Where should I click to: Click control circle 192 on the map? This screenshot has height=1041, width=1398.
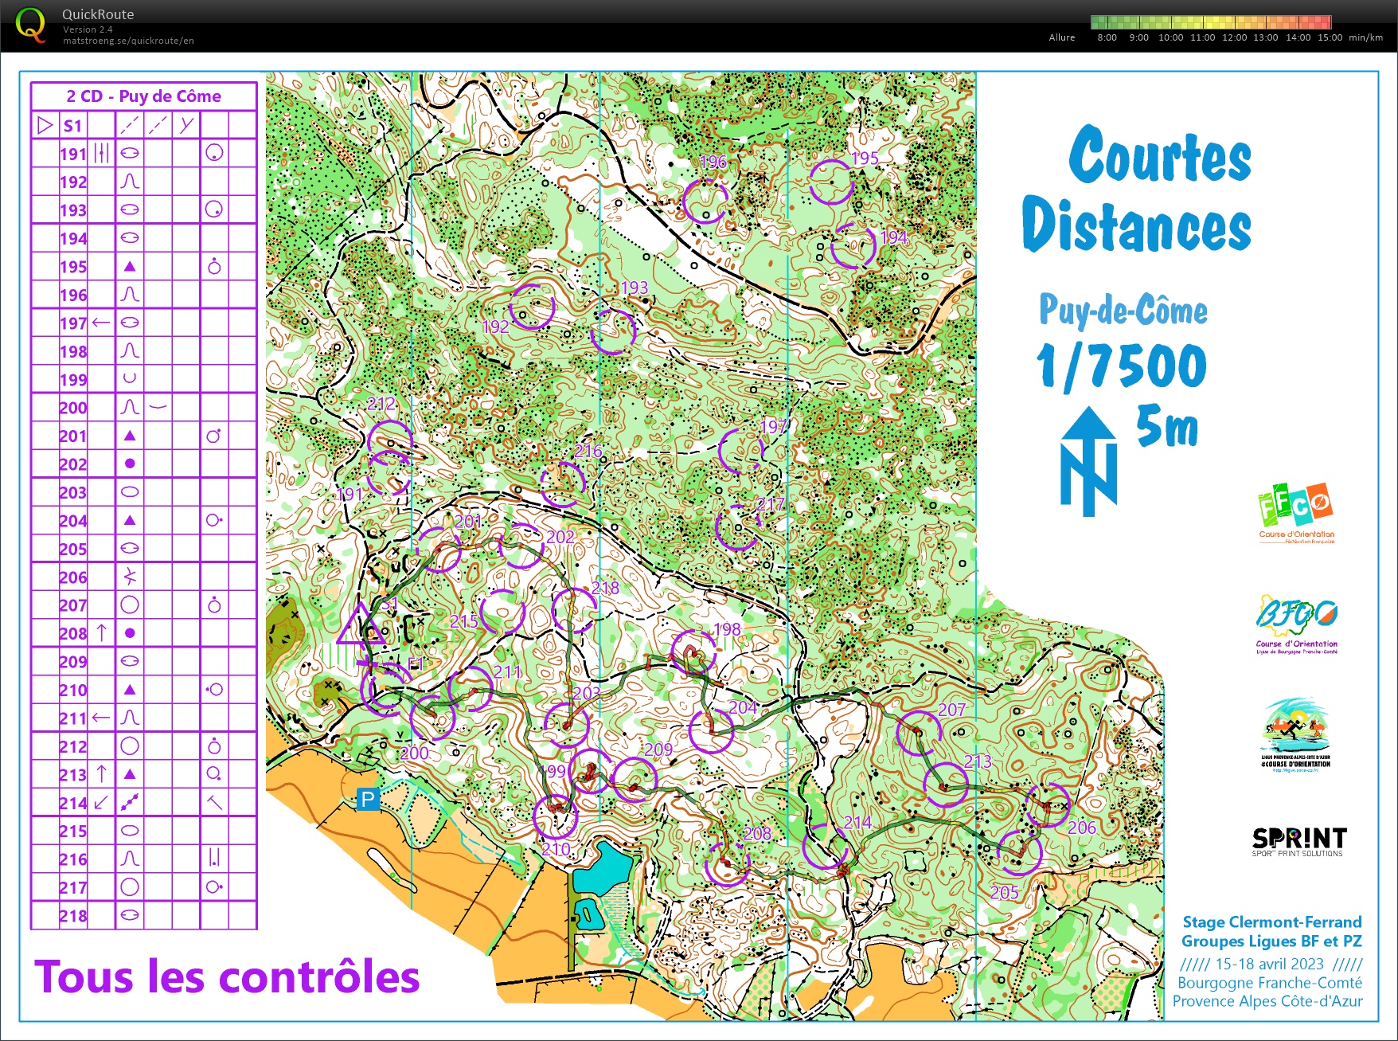[x=532, y=307]
